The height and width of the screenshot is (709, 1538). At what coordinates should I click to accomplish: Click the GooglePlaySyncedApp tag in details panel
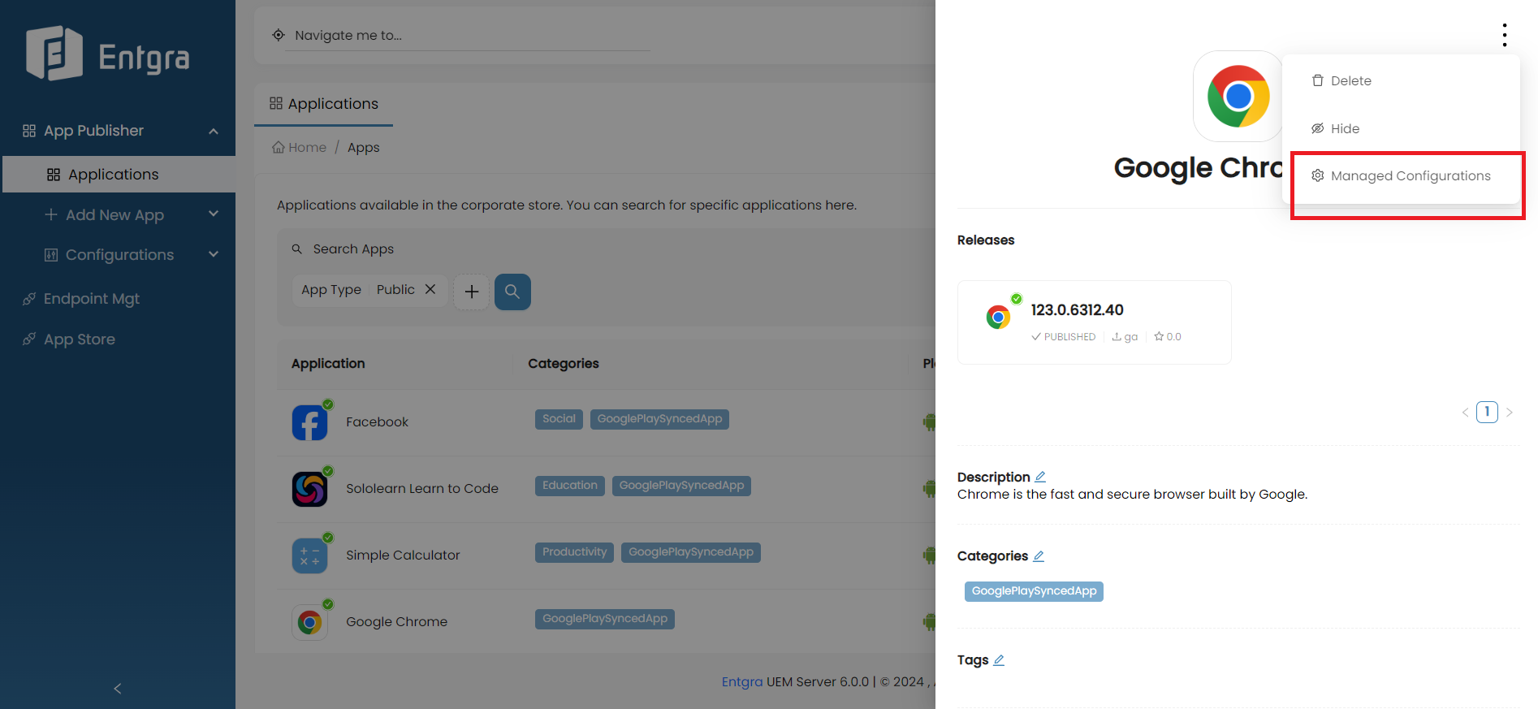pyautogui.click(x=1034, y=591)
